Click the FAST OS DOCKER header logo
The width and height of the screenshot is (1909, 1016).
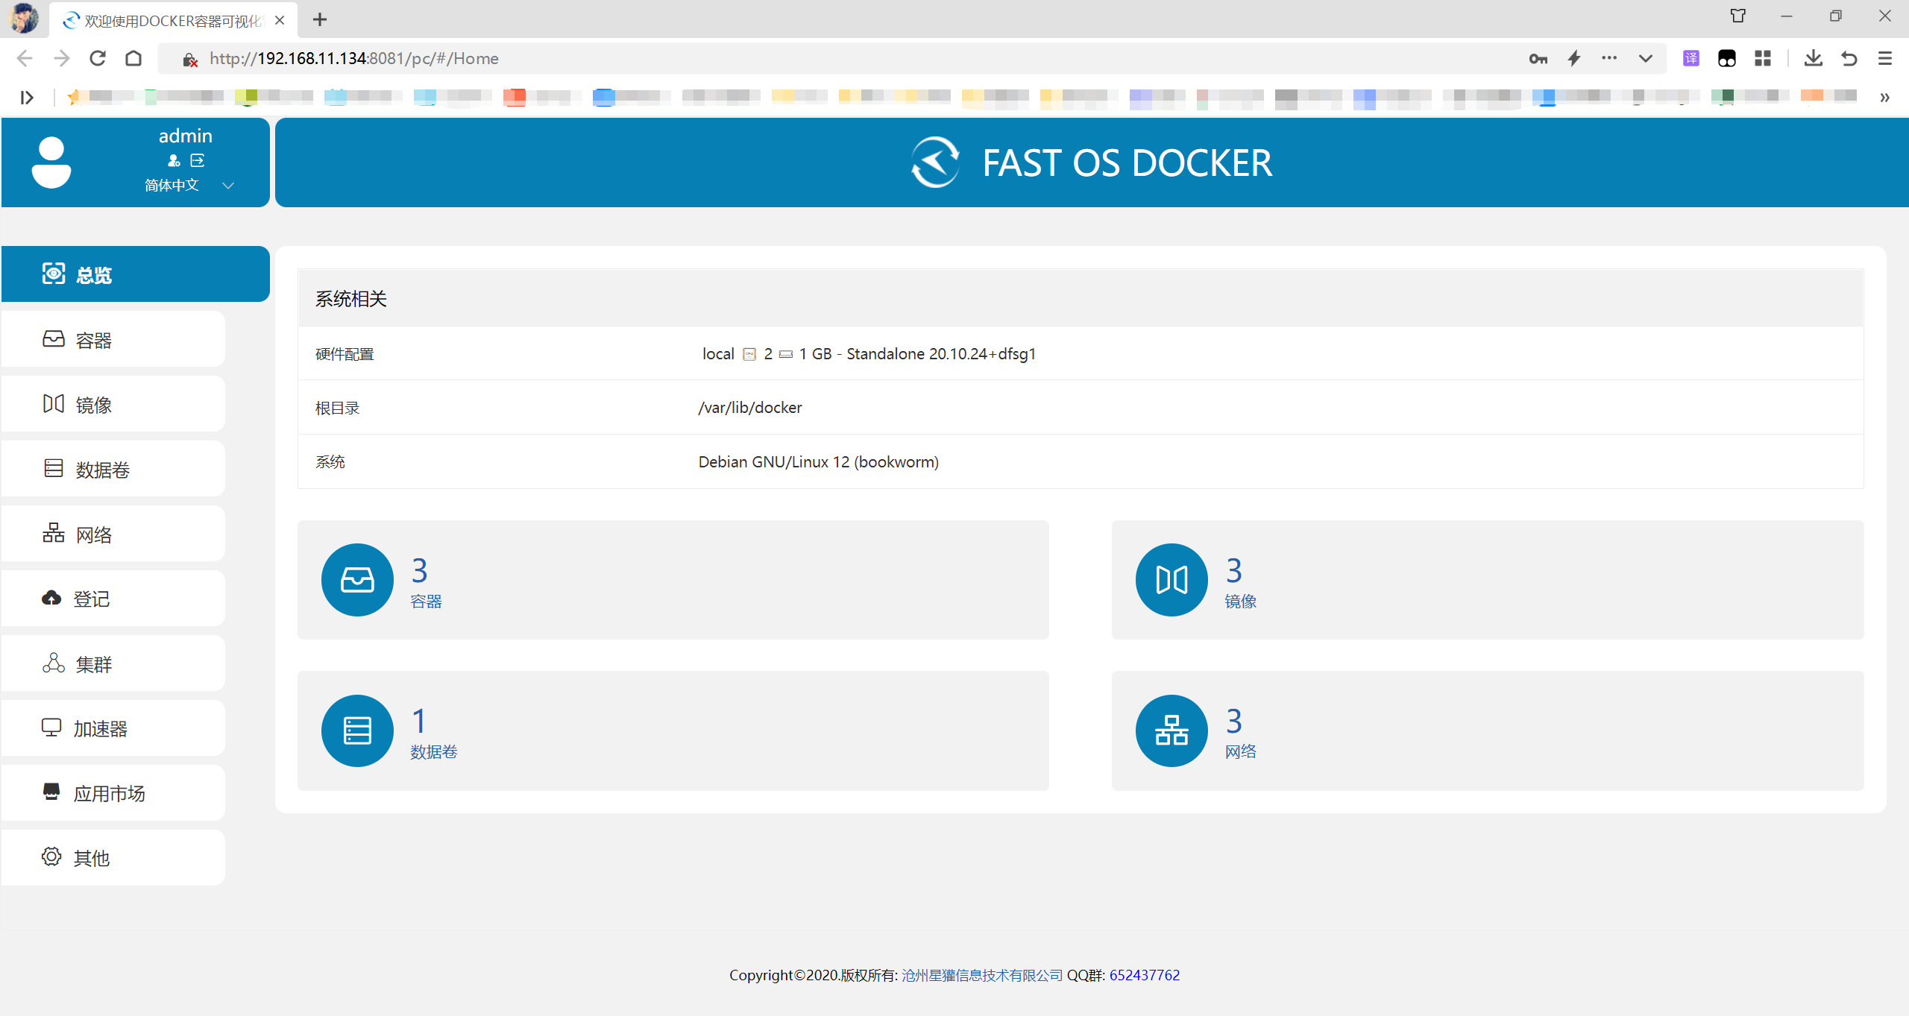click(1090, 162)
